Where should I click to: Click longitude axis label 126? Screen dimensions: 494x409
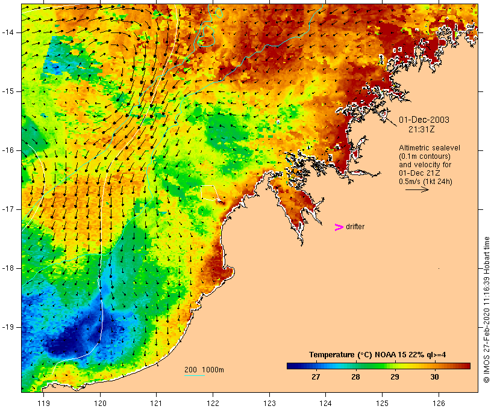(439, 403)
